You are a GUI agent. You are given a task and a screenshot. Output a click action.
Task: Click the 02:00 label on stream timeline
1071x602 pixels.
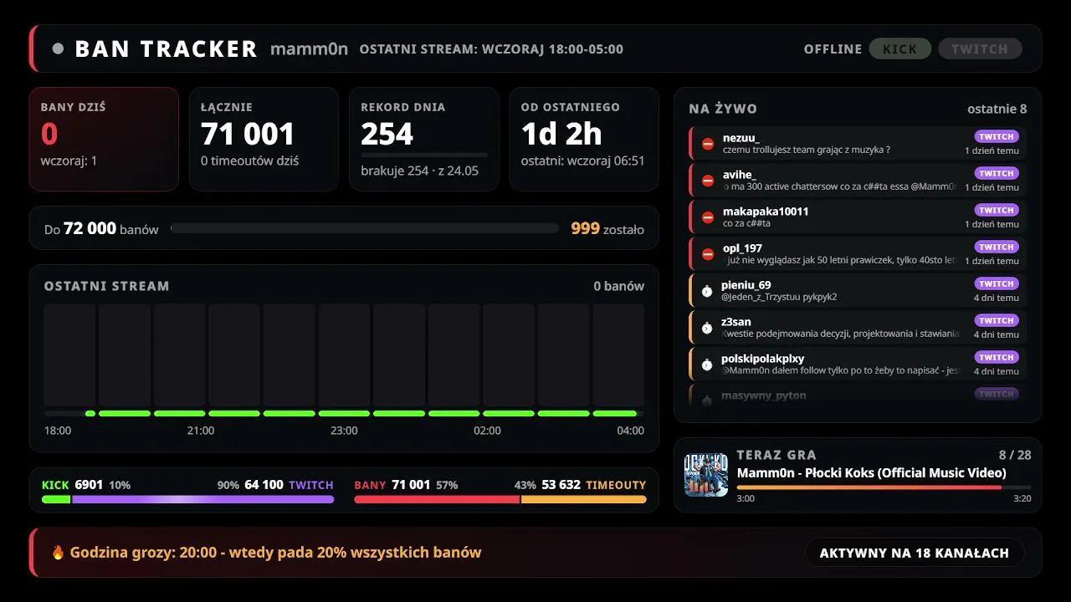(x=487, y=431)
